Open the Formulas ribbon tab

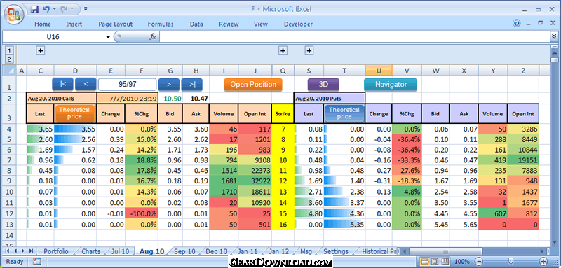point(161,24)
